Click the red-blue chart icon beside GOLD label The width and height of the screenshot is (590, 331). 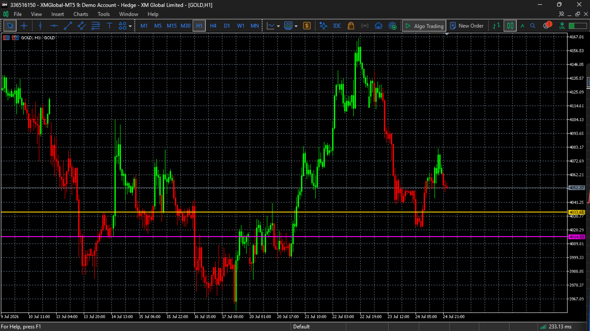tap(15, 38)
